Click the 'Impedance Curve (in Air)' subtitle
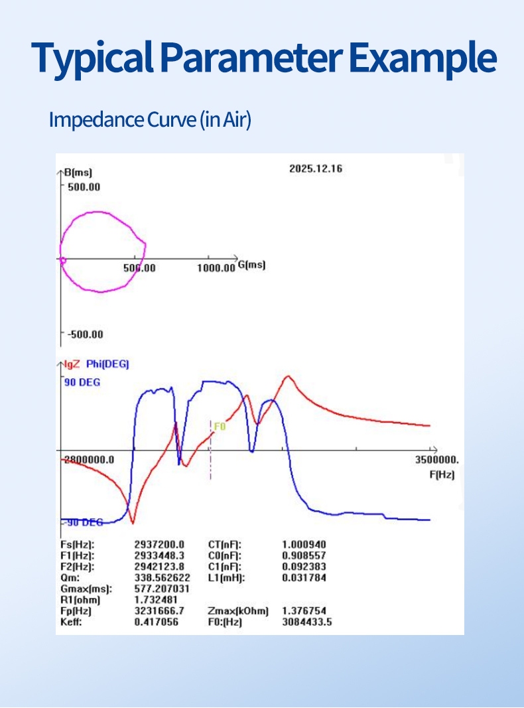The height and width of the screenshot is (708, 524). pos(150,119)
